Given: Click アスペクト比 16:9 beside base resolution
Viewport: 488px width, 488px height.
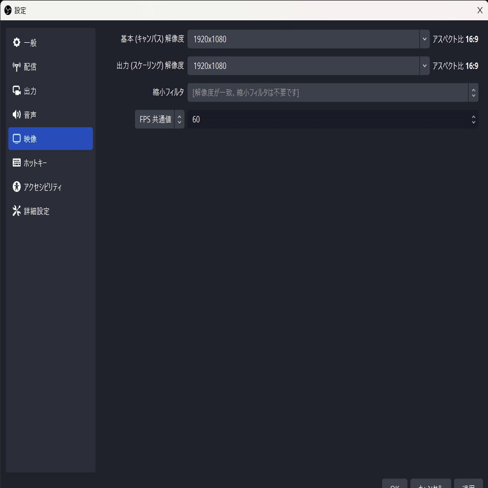Looking at the screenshot, I should coord(455,39).
